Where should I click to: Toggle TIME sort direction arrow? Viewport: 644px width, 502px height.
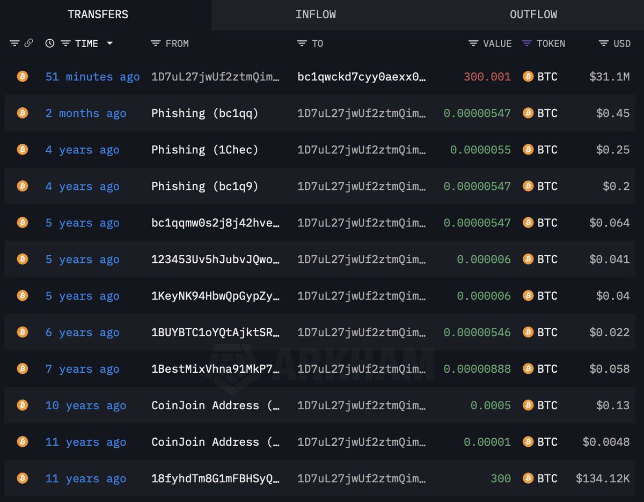(110, 43)
